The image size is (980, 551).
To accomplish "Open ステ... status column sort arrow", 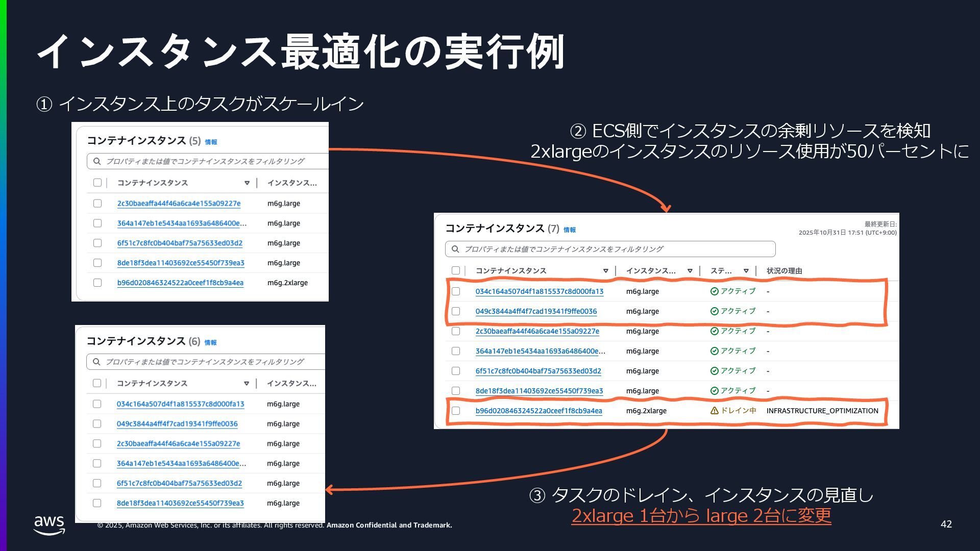I will coord(746,271).
